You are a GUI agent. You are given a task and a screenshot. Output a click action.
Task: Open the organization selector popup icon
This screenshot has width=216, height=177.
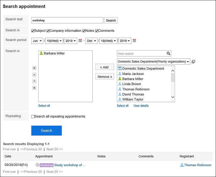pos(193,62)
